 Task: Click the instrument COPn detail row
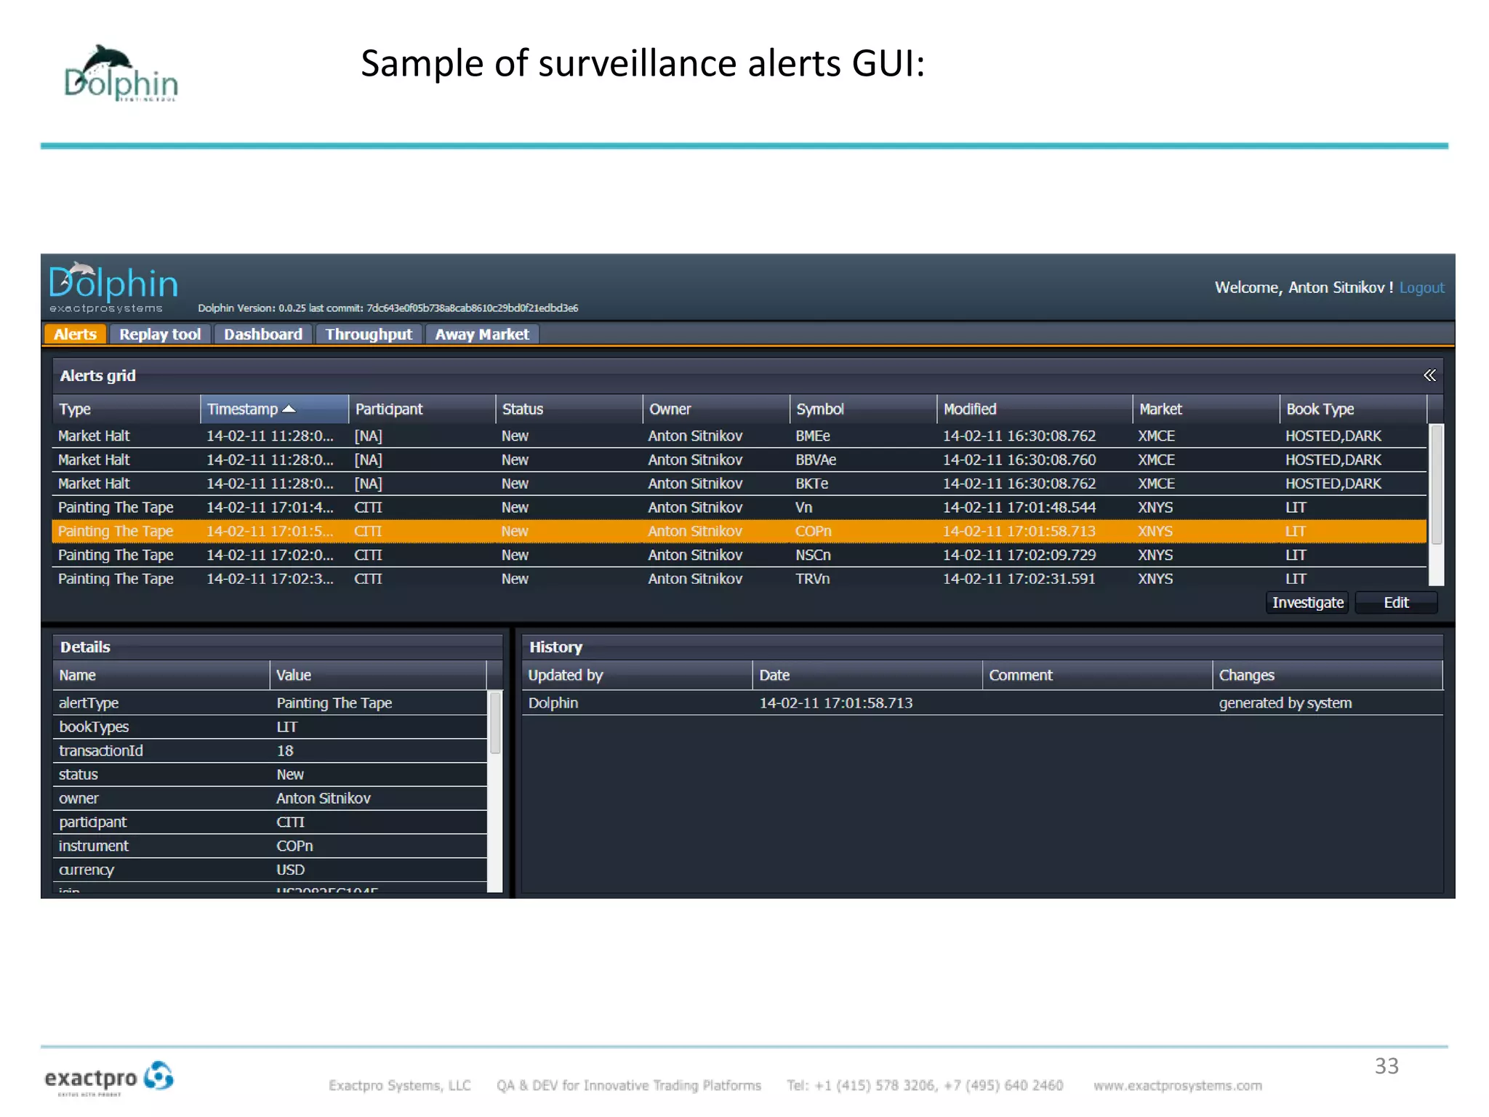(270, 846)
